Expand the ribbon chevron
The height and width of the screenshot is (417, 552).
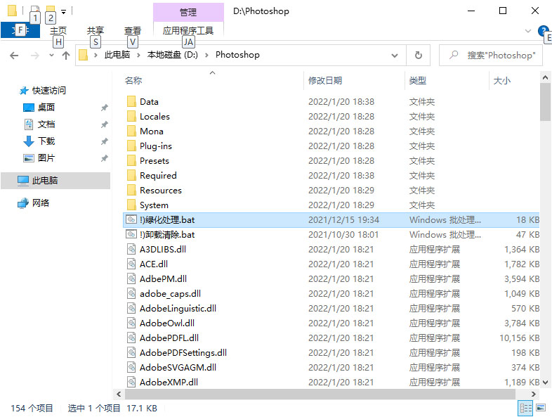pyautogui.click(x=527, y=31)
